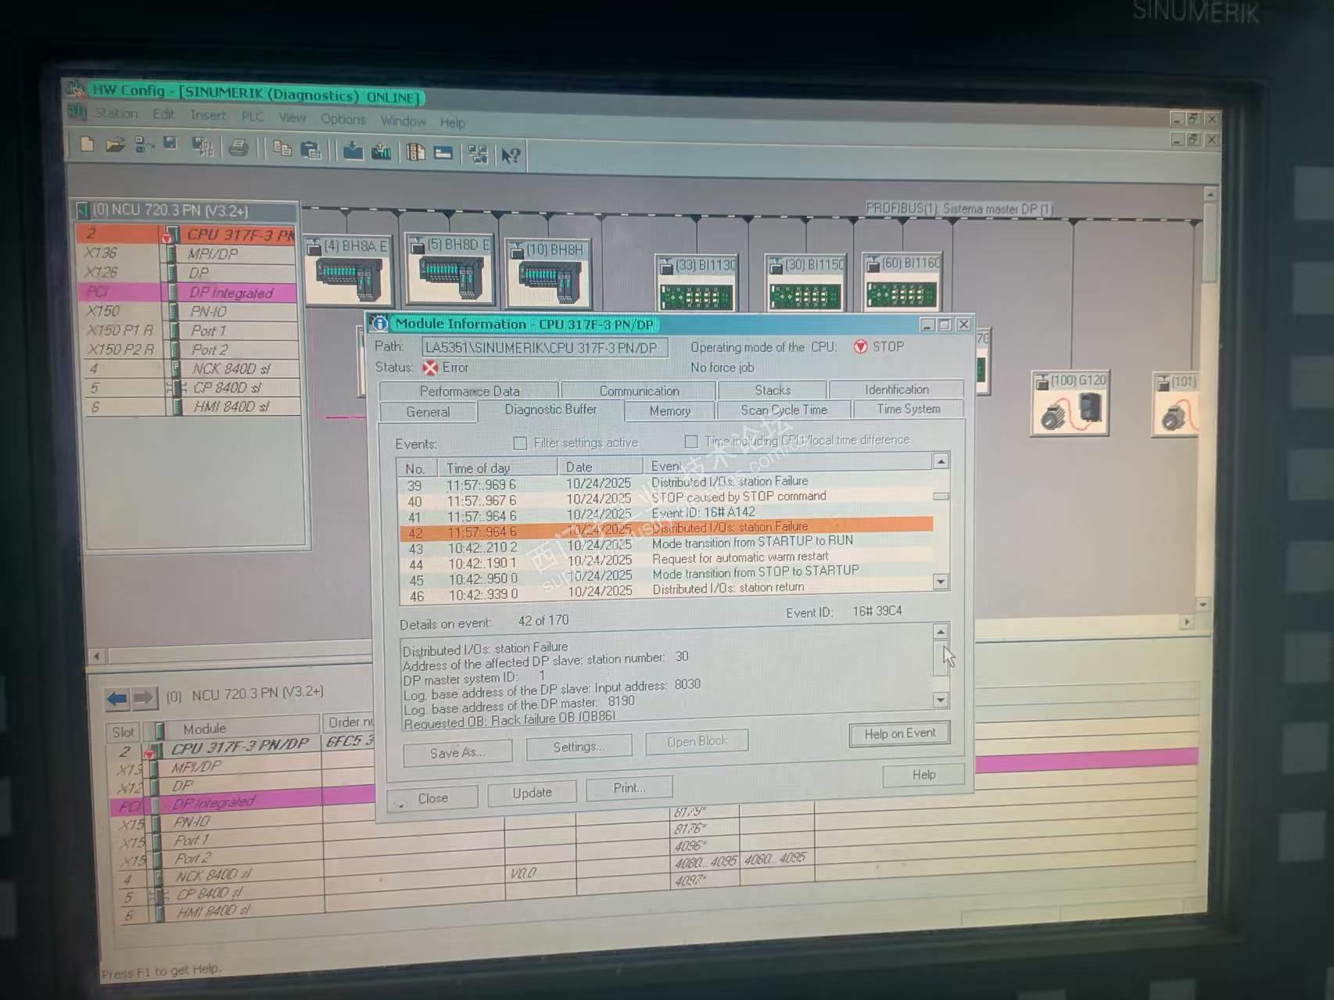Click the Help on Event button
Viewport: 1334px width, 1000px height.
pos(899,733)
